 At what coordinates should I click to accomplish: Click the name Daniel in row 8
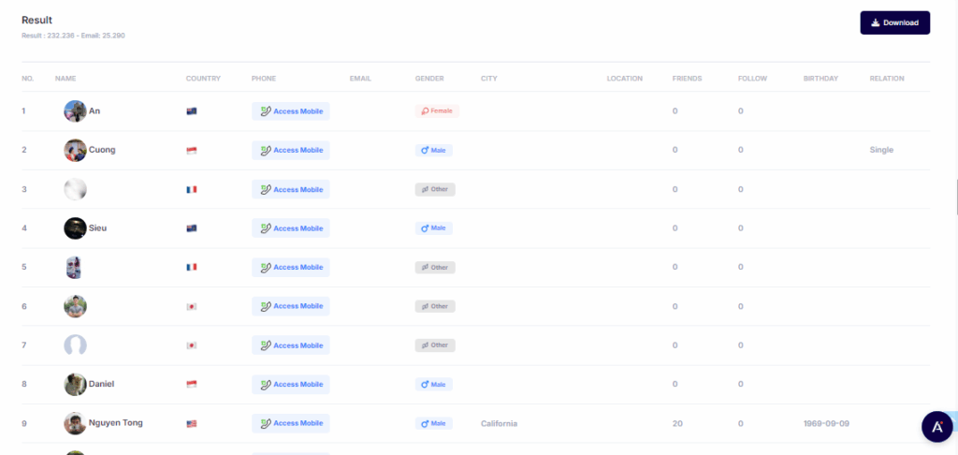click(101, 384)
